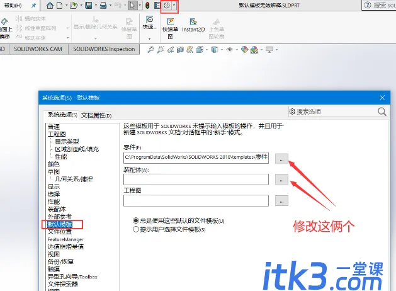Expand the Display Style dropdown arrow

(x=222, y=50)
